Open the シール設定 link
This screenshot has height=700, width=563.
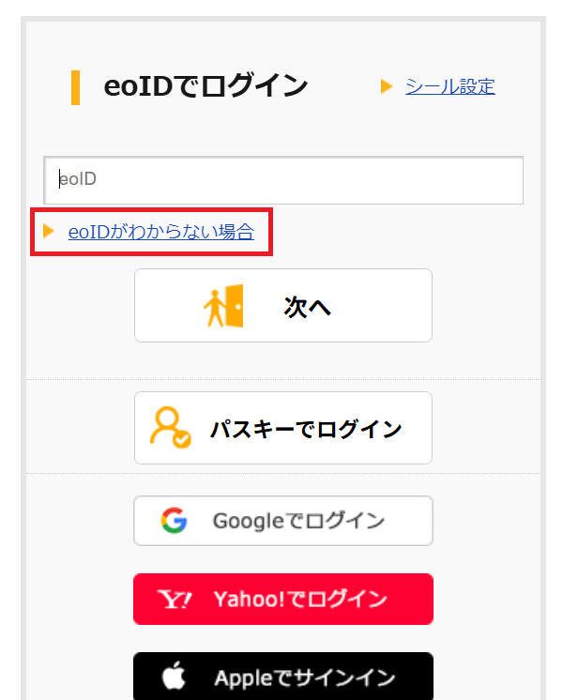tap(450, 86)
